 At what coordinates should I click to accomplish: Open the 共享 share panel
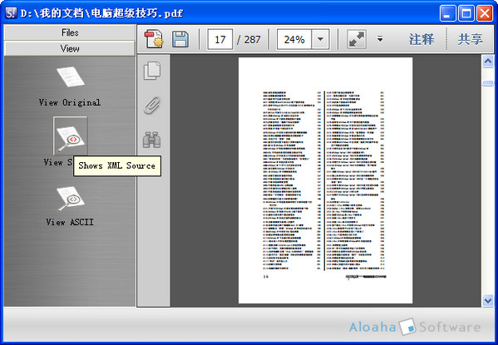click(470, 39)
